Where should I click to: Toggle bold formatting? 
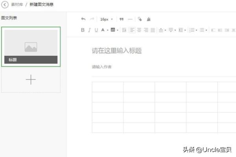(x=83, y=30)
